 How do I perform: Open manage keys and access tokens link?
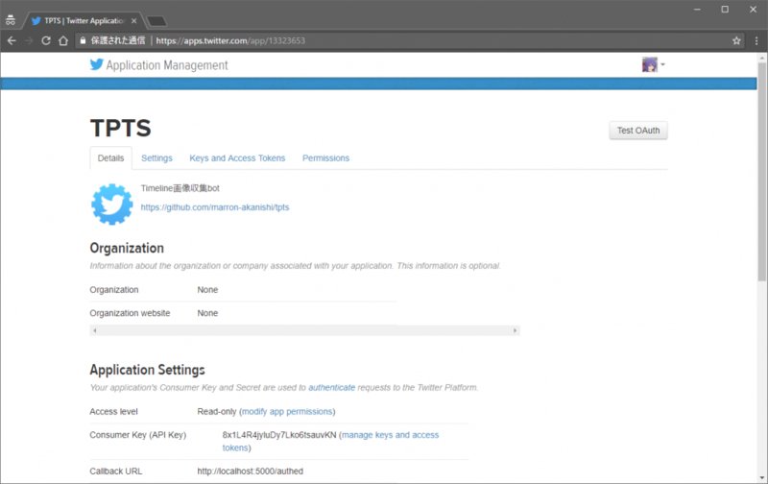[x=330, y=442]
